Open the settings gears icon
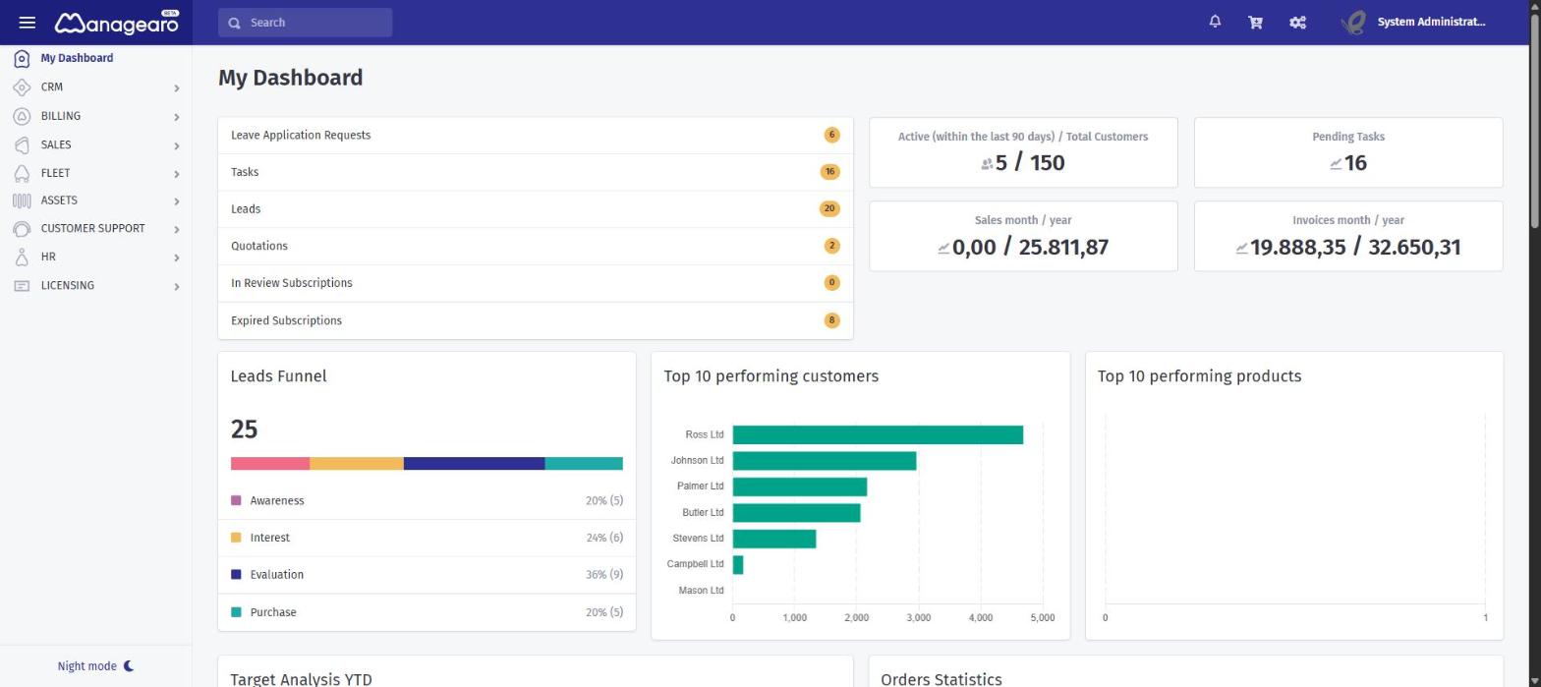This screenshot has width=1541, height=687. click(1297, 22)
